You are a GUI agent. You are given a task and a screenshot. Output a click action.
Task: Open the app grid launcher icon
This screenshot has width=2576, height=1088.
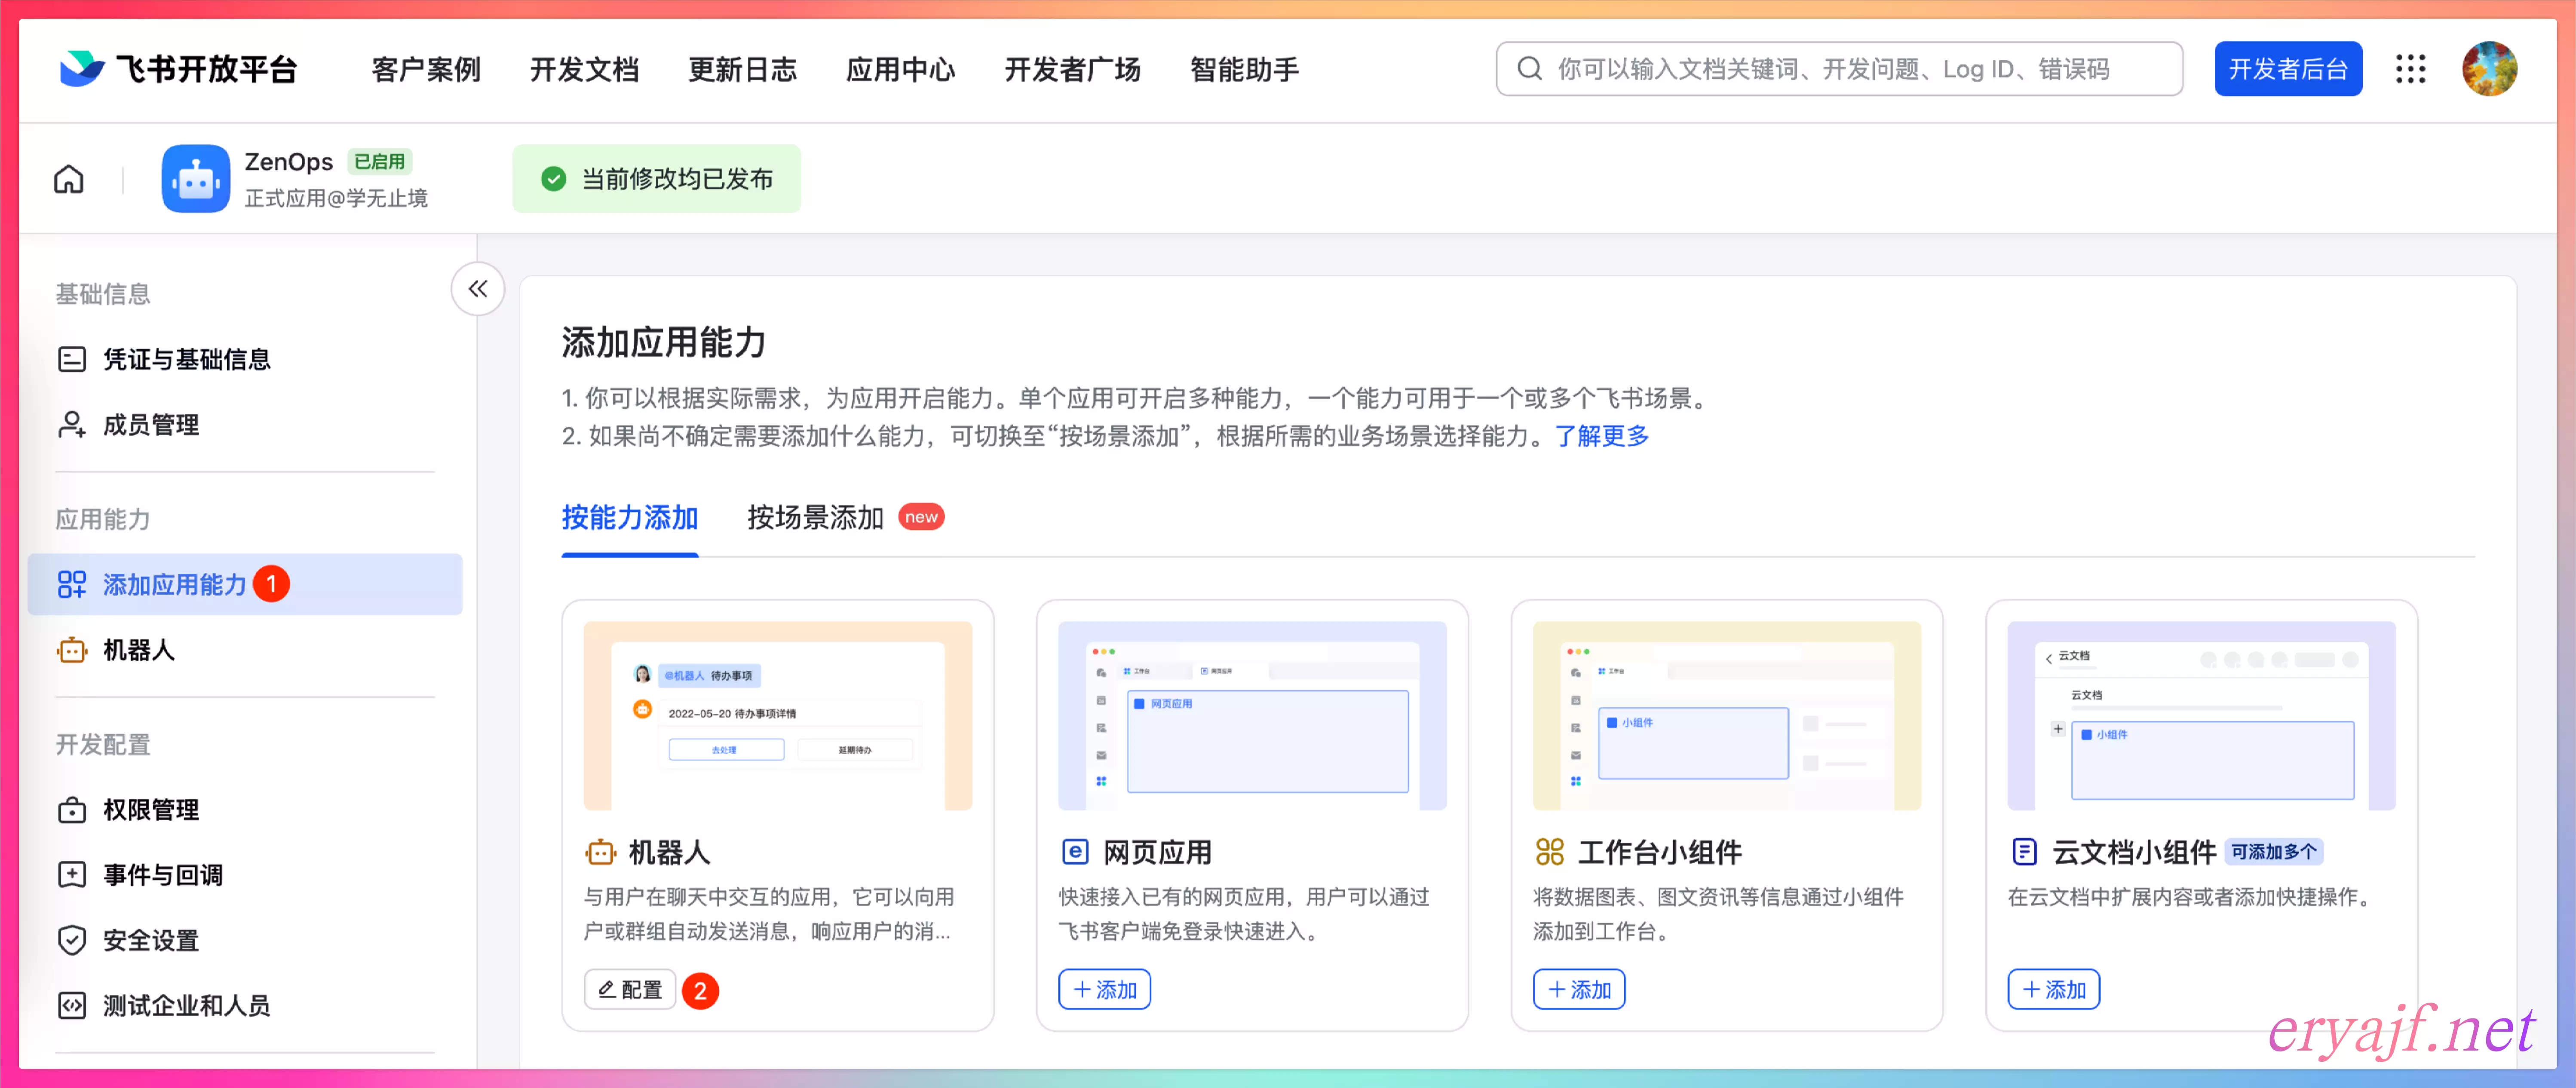click(x=2410, y=69)
